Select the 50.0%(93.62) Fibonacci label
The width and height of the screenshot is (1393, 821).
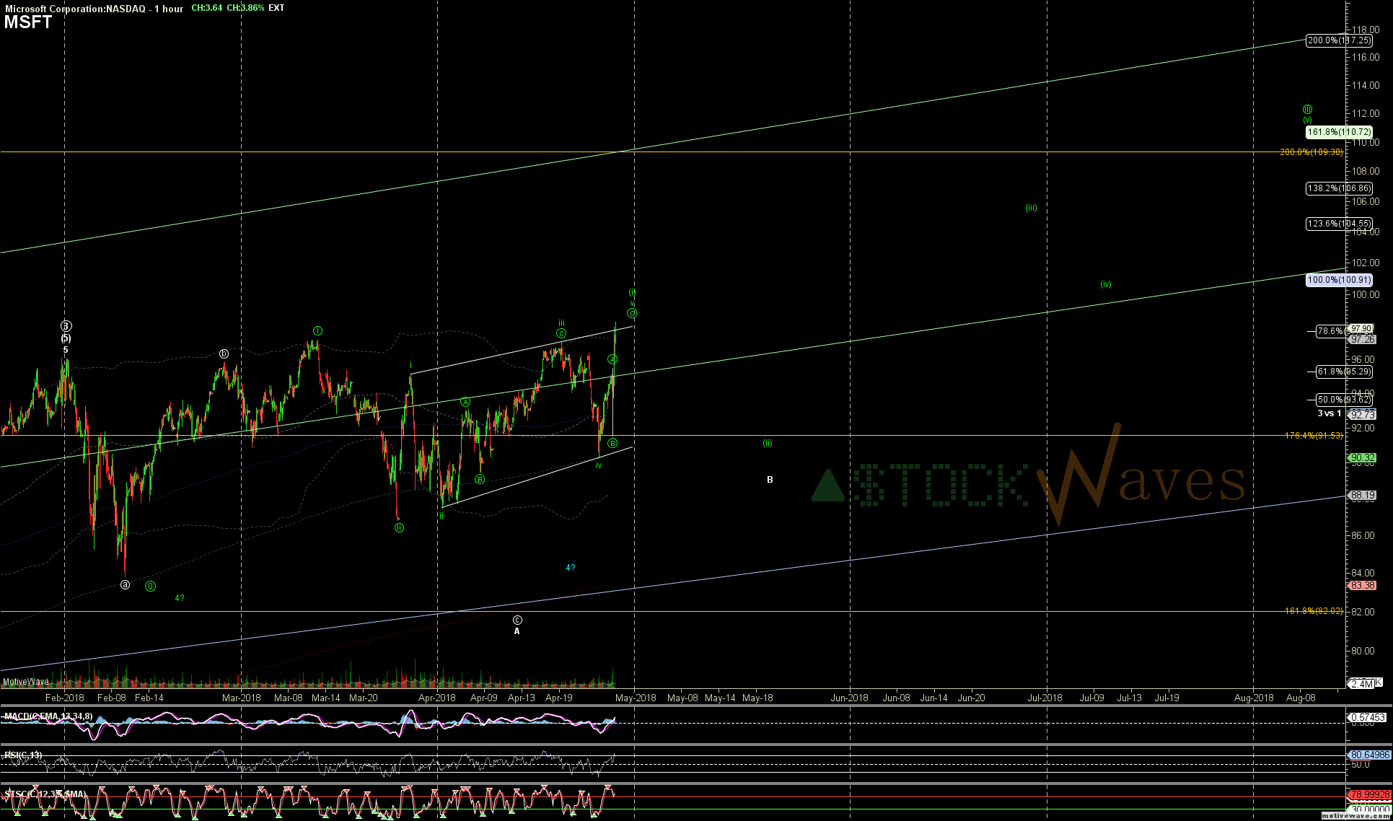[1344, 400]
